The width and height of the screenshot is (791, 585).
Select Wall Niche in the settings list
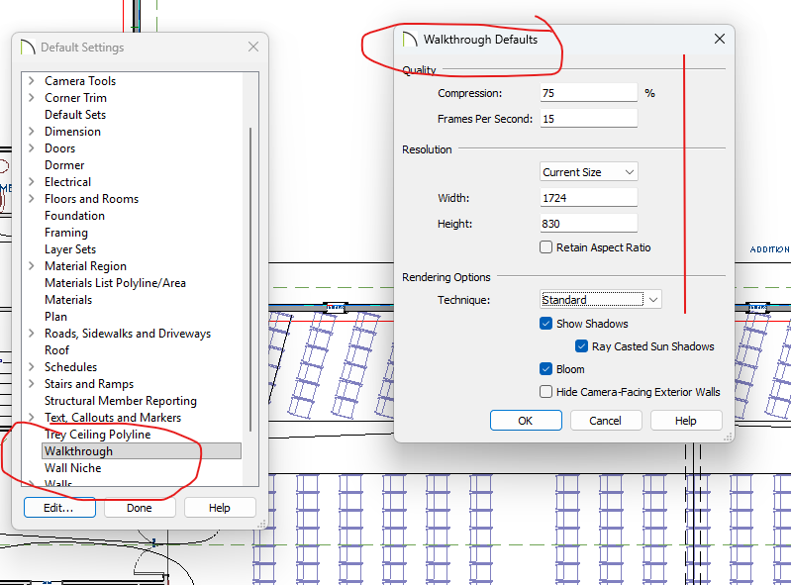pyautogui.click(x=72, y=468)
